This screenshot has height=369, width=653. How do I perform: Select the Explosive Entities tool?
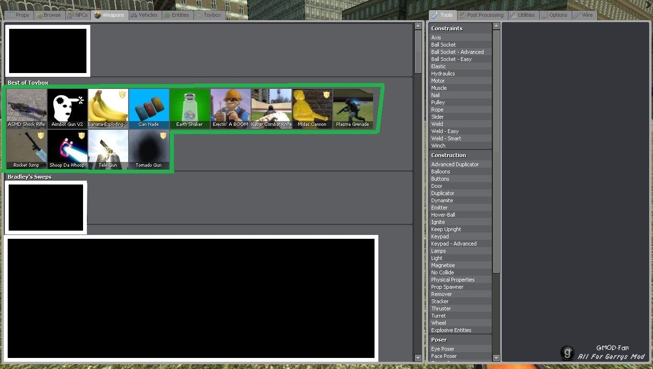coord(460,330)
